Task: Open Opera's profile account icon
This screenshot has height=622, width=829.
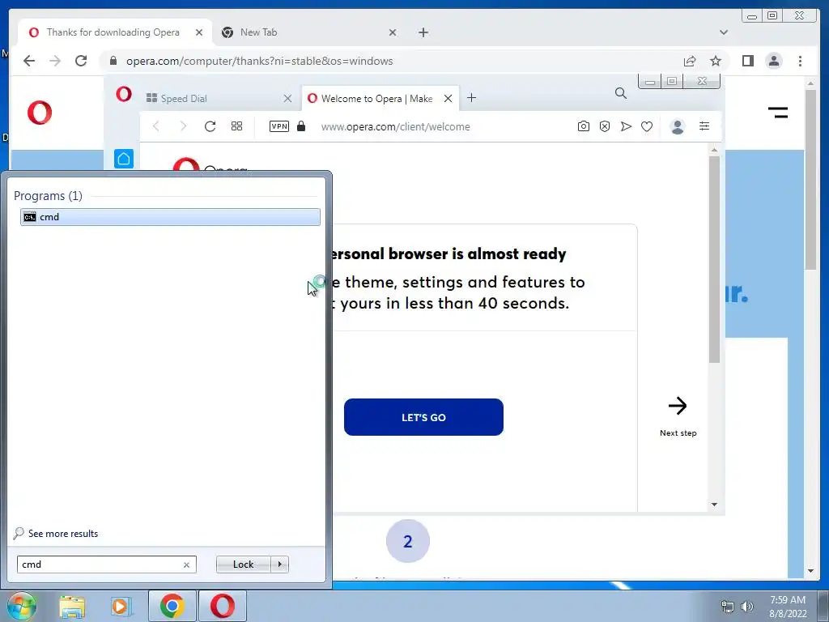Action: (x=678, y=126)
